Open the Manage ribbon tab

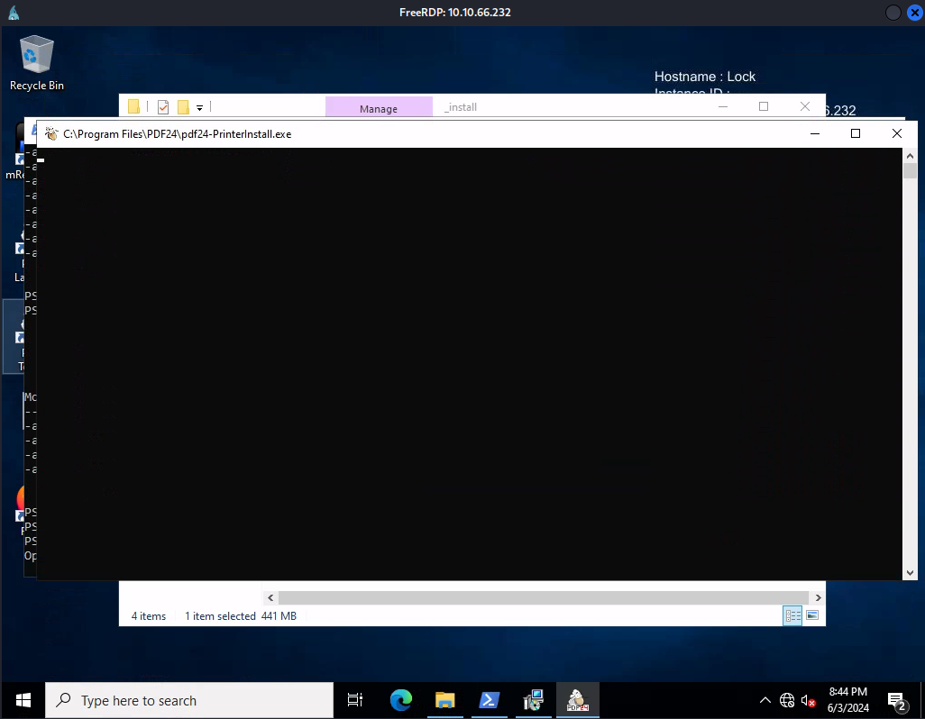point(379,108)
